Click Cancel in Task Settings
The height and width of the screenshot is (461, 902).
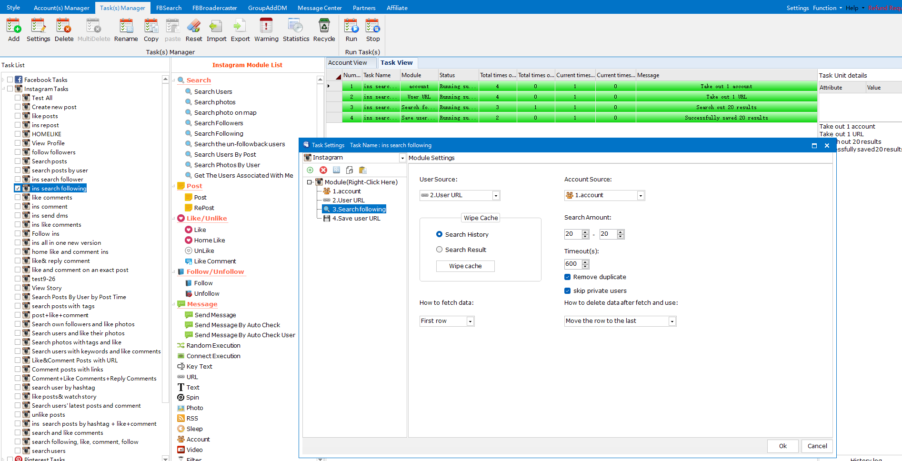pyautogui.click(x=817, y=446)
